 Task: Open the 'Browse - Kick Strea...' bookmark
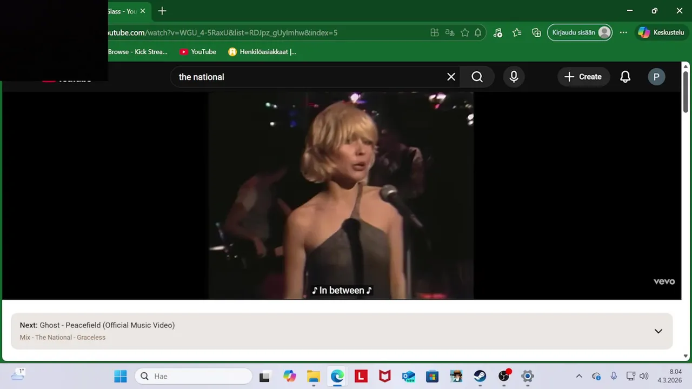point(138,52)
